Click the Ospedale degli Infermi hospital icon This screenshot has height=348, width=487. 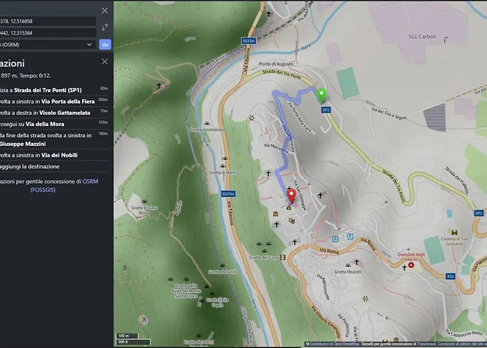pyautogui.click(x=410, y=266)
